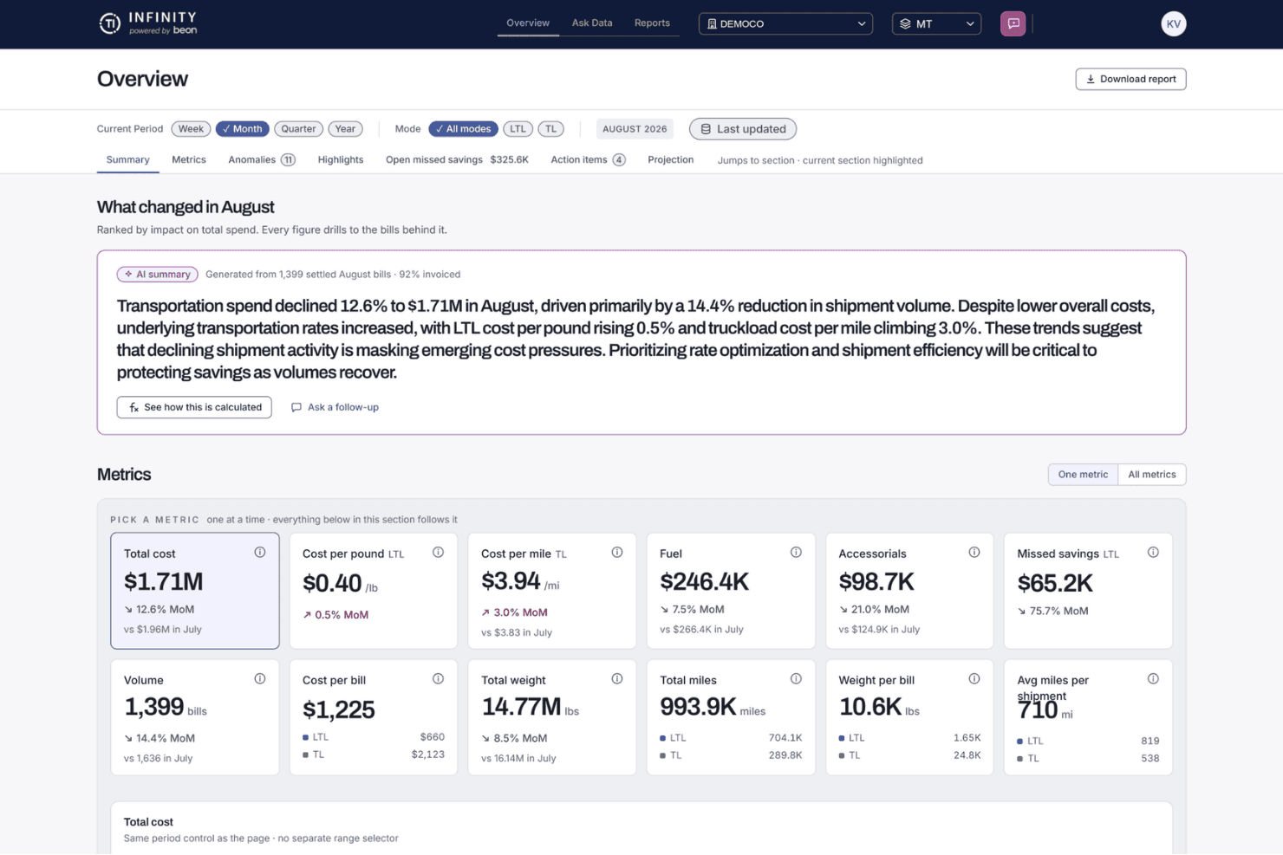The image size is (1283, 855).
Task: Click the AI summary badge
Action: (158, 275)
